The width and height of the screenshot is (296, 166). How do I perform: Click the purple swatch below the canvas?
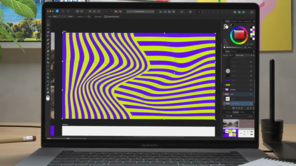point(52,130)
